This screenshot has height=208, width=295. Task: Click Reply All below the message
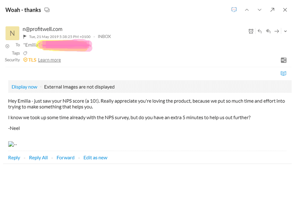tap(38, 157)
